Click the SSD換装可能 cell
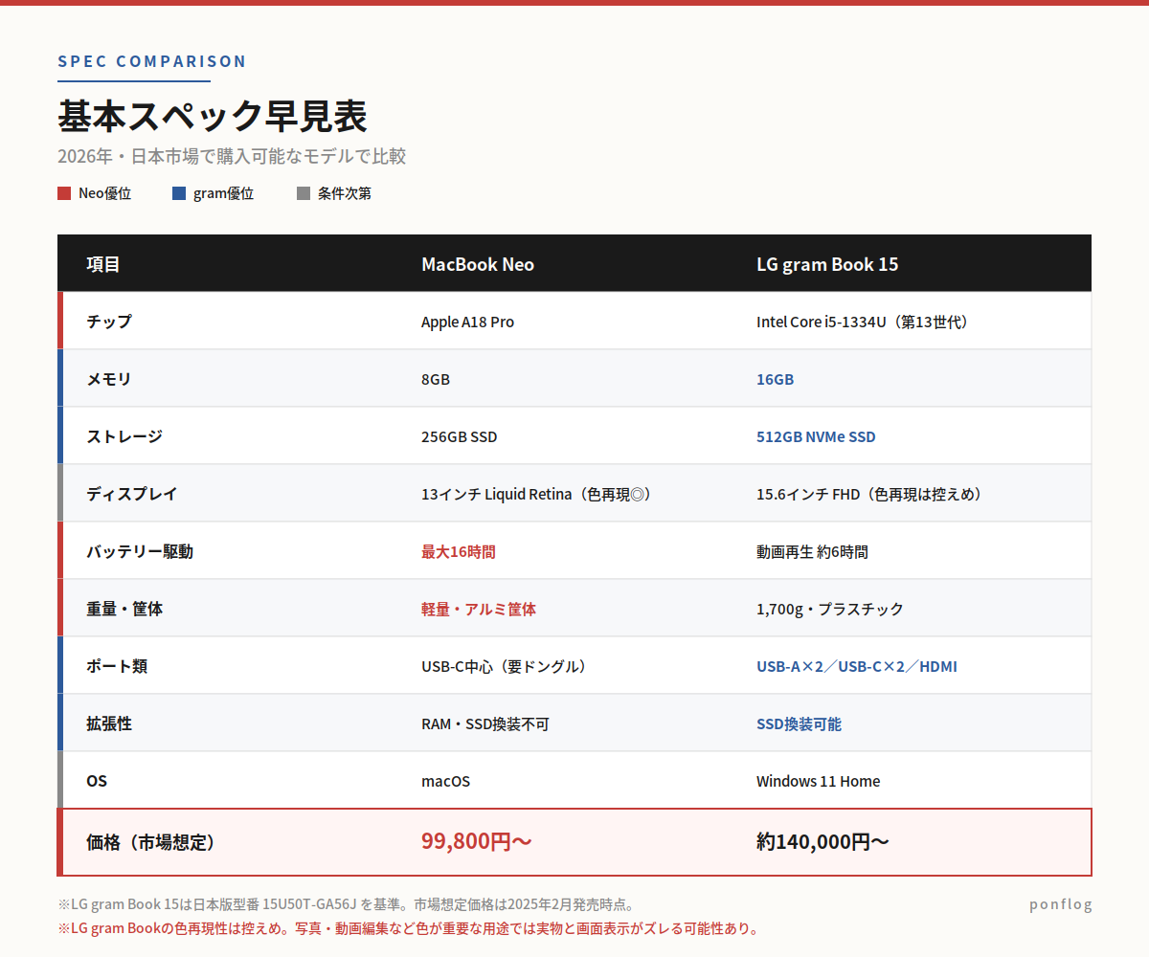The width and height of the screenshot is (1149, 957). 799,723
